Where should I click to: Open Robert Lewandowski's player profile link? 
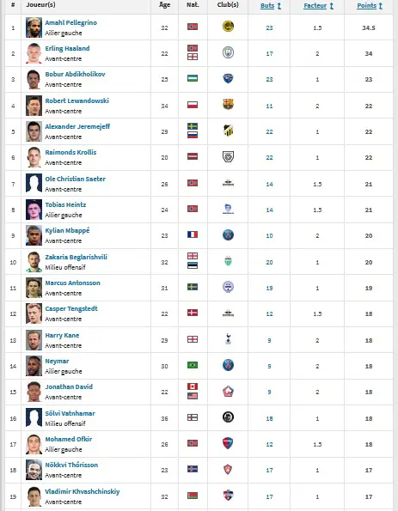pyautogui.click(x=77, y=100)
